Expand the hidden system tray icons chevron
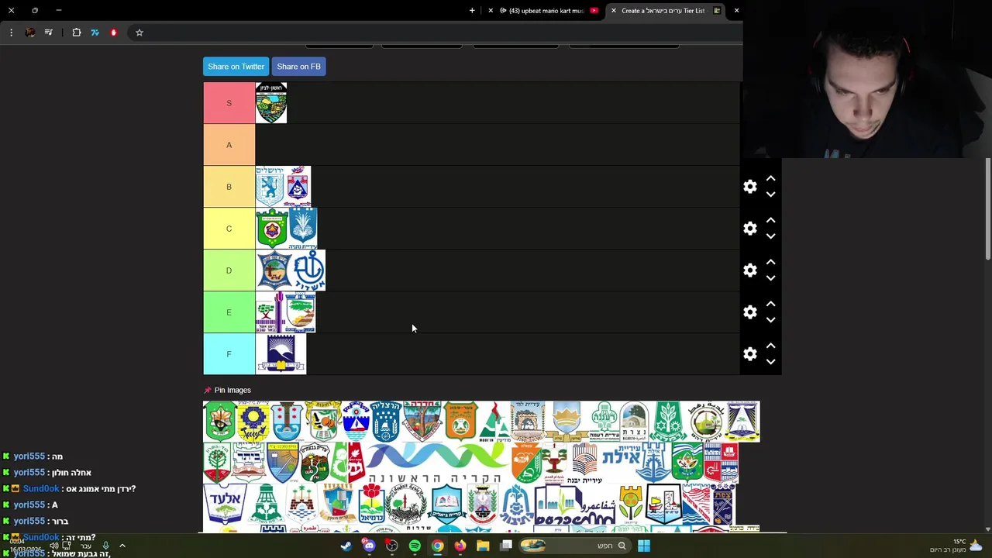992x558 pixels. click(x=122, y=546)
